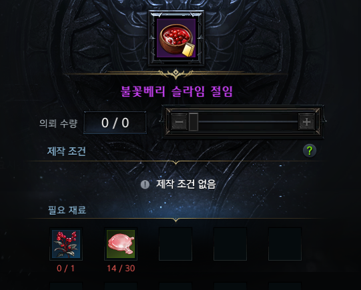The image size is (361, 290).
Task: Click the purple item name 불꽃베리 슬라임 절임
Action: (x=177, y=91)
